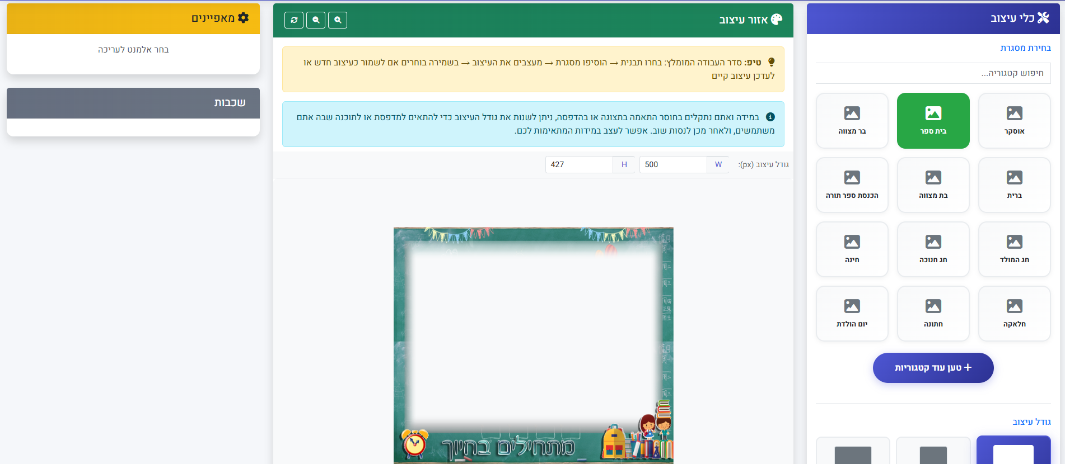Choose the בת מצווה category card
Image resolution: width=1065 pixels, height=464 pixels.
[933, 185]
